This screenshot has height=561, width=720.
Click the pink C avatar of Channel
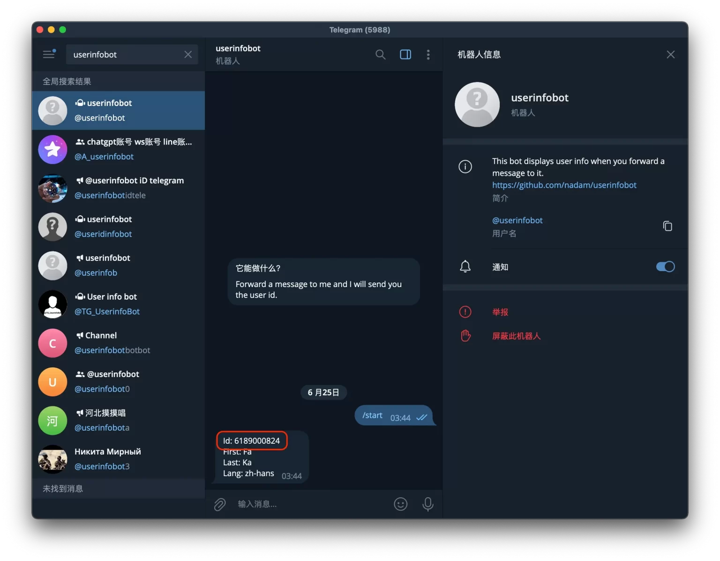(x=52, y=343)
